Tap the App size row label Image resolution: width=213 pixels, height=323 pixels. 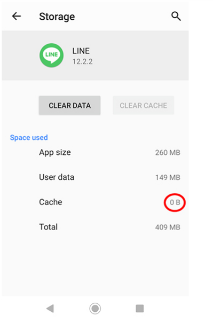click(x=55, y=153)
